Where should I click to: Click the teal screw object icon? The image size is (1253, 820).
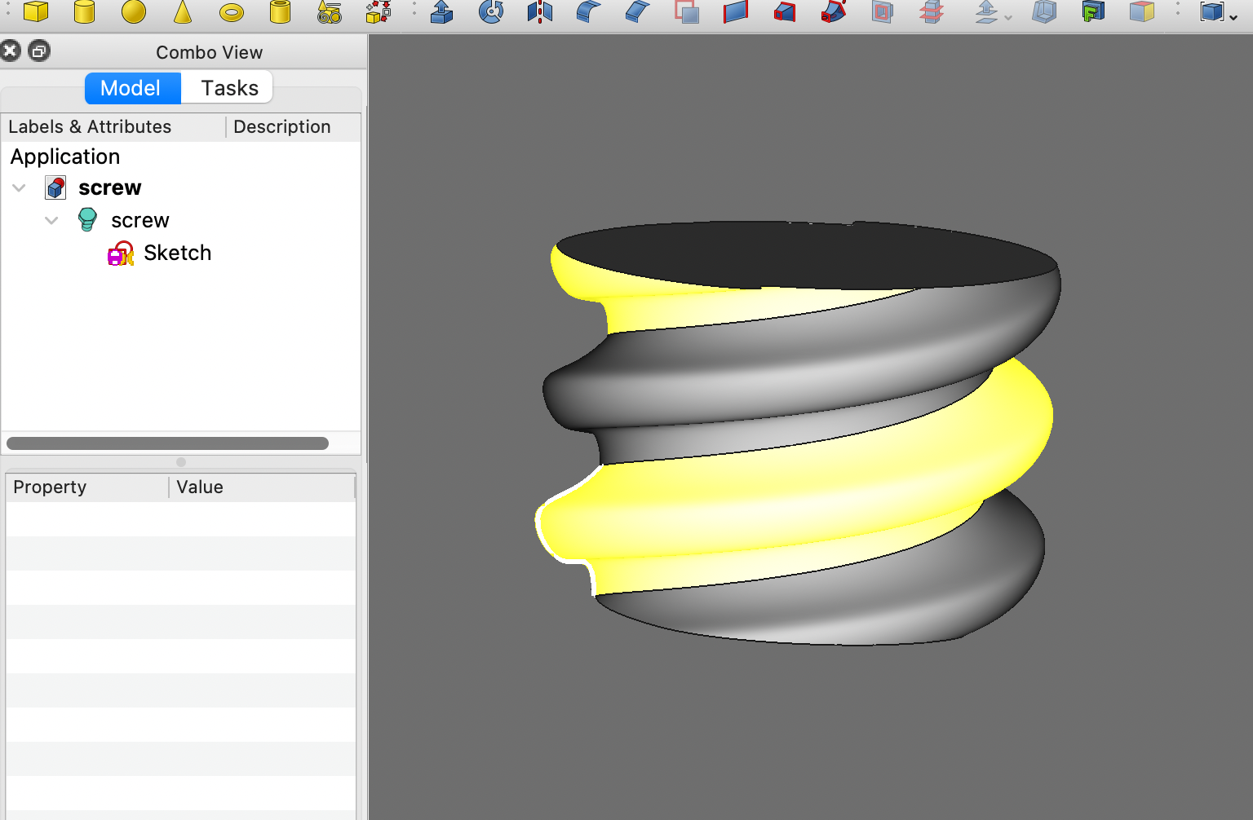point(87,220)
